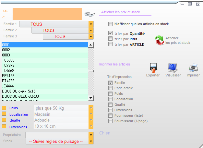Click the Chien label link
Viewport: 203px width, 148px height.
tap(104, 133)
